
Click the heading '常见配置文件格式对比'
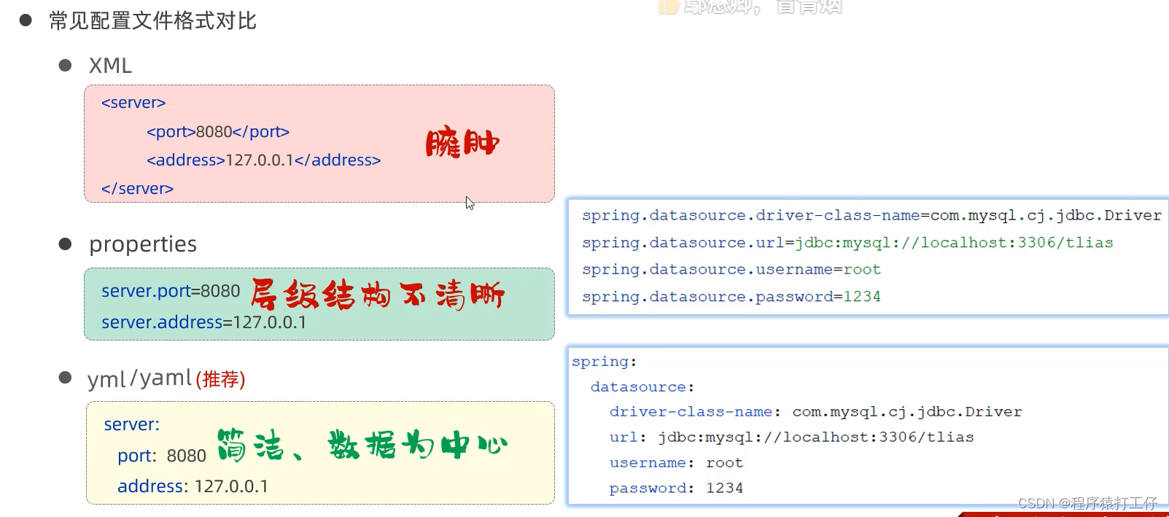point(152,20)
